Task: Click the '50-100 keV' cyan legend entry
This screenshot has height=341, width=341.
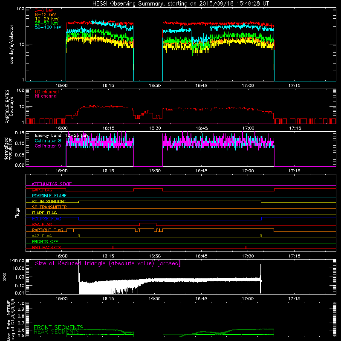Action: click(x=48, y=27)
